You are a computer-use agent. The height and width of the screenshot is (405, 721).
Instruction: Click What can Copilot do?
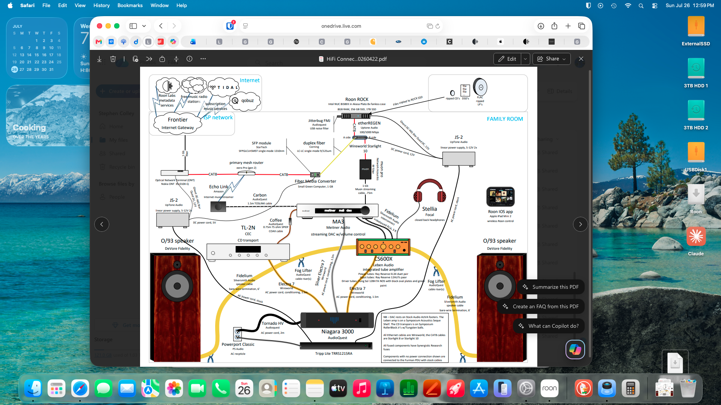point(549,326)
